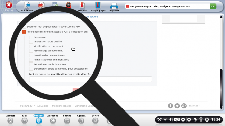Screen dimensions: 225x126
Task: Bookmark this page with Marquer
Action: coord(82,7)
